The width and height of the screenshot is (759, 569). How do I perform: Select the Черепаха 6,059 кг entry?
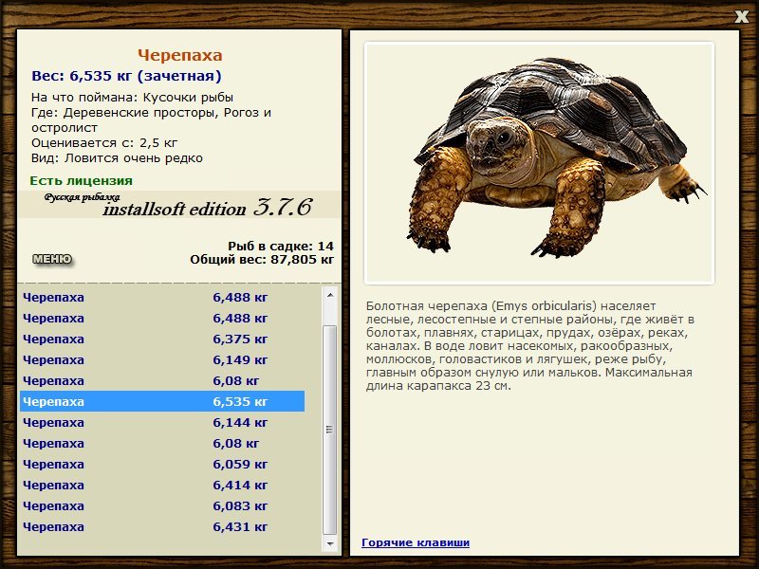[162, 464]
